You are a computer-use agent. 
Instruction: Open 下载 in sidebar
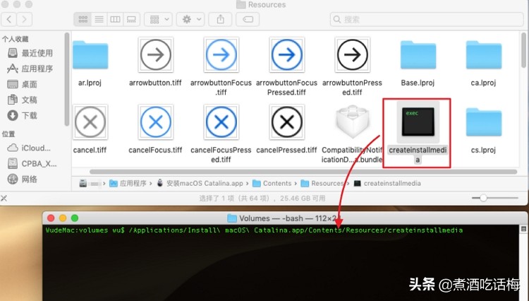pyautogui.click(x=23, y=116)
